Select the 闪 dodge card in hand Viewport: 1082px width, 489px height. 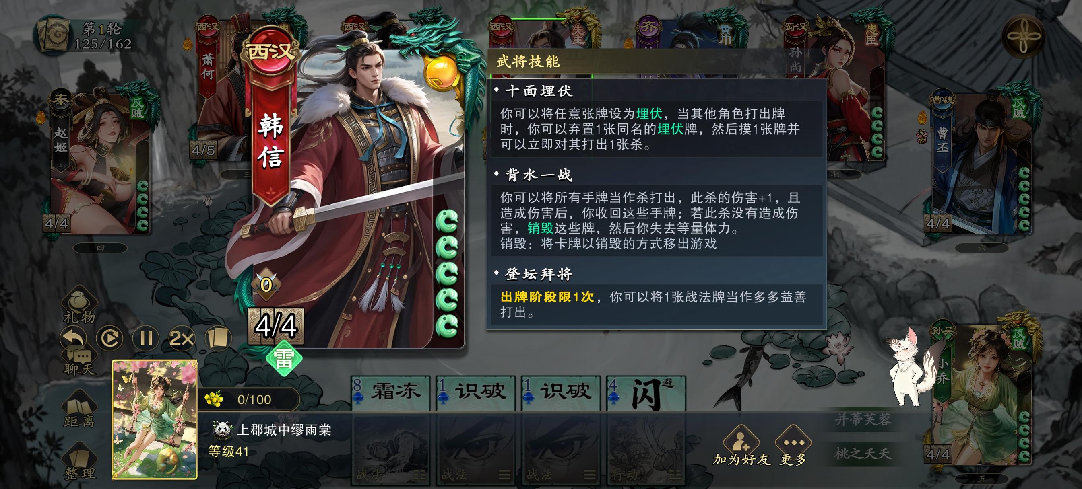click(646, 430)
